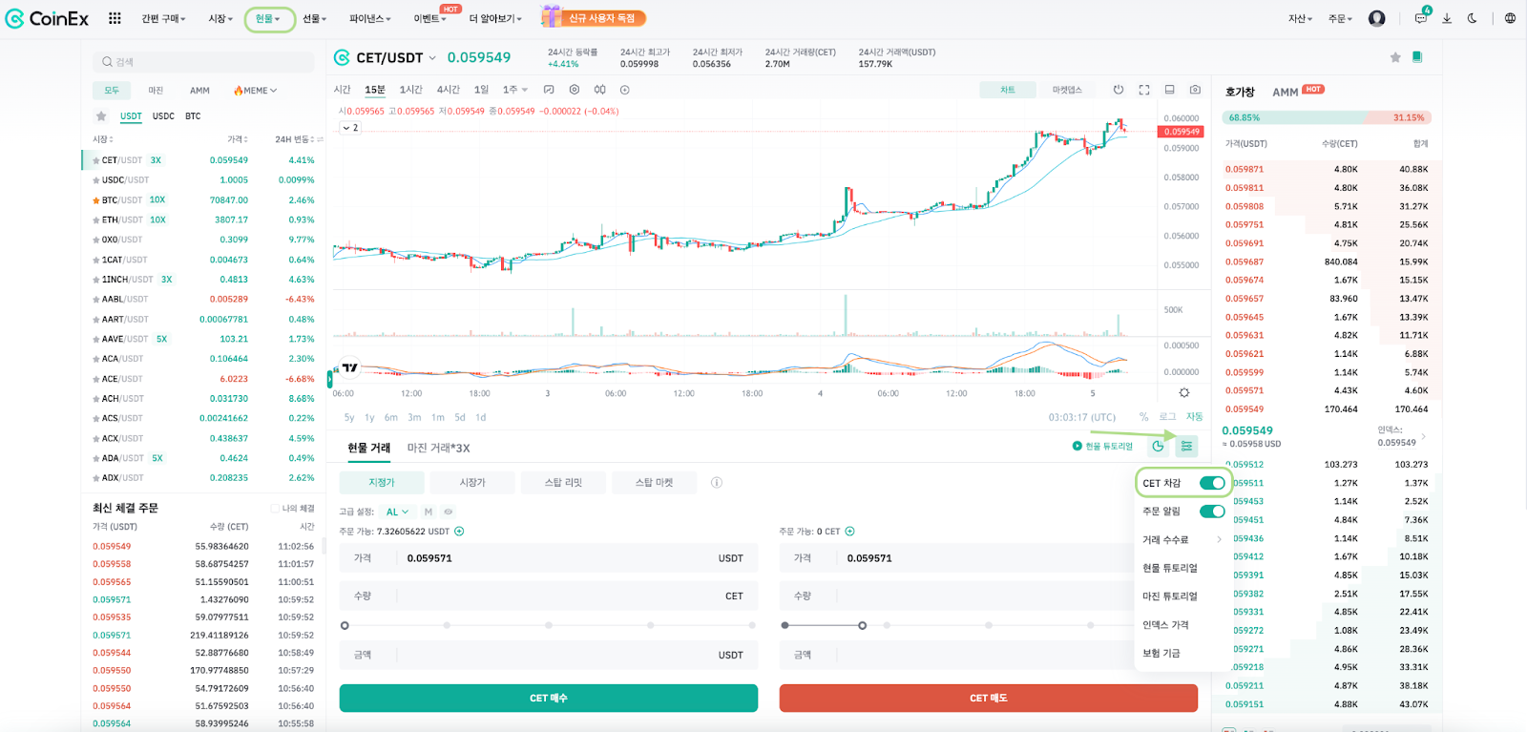Switch to the 마진 거래*3X tab
The height and width of the screenshot is (732, 1527).
pyautogui.click(x=438, y=448)
